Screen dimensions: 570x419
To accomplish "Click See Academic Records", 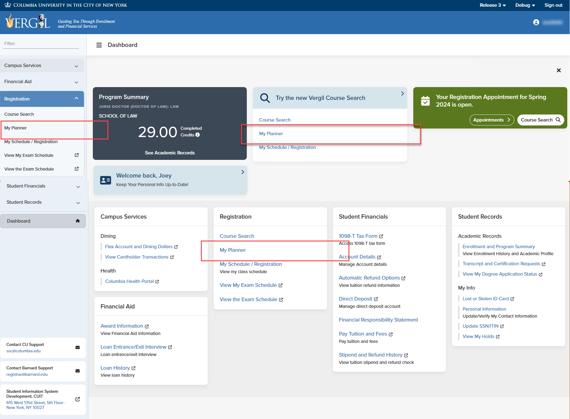I will [x=170, y=153].
